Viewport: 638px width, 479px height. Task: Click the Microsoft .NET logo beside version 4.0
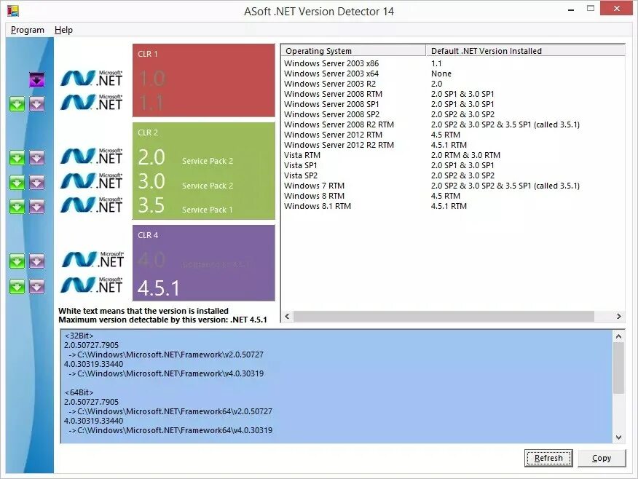click(92, 259)
